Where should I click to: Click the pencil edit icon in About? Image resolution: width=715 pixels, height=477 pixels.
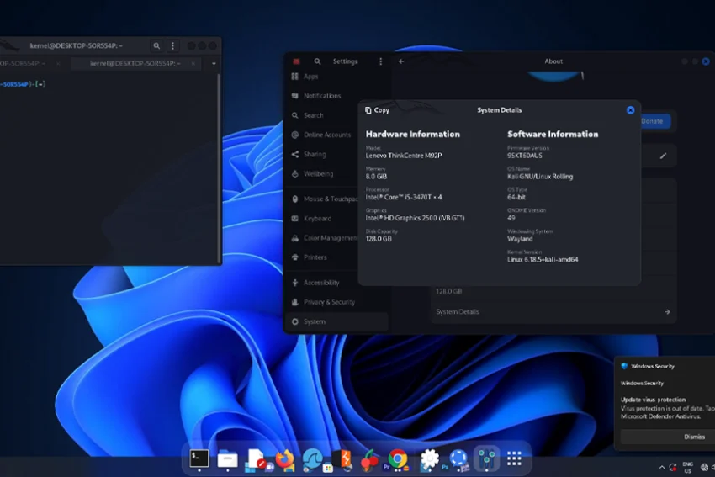(663, 156)
